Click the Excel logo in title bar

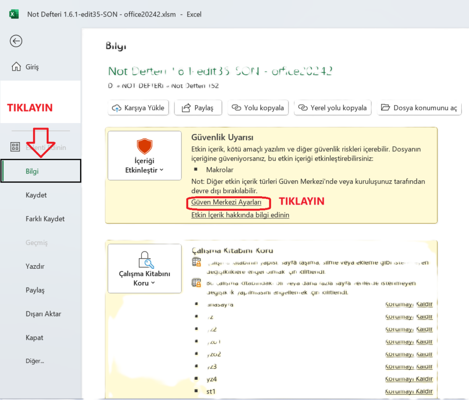point(14,14)
